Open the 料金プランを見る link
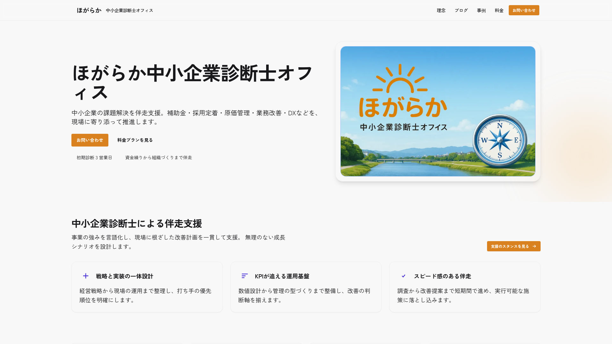612x344 pixels. coord(135,140)
